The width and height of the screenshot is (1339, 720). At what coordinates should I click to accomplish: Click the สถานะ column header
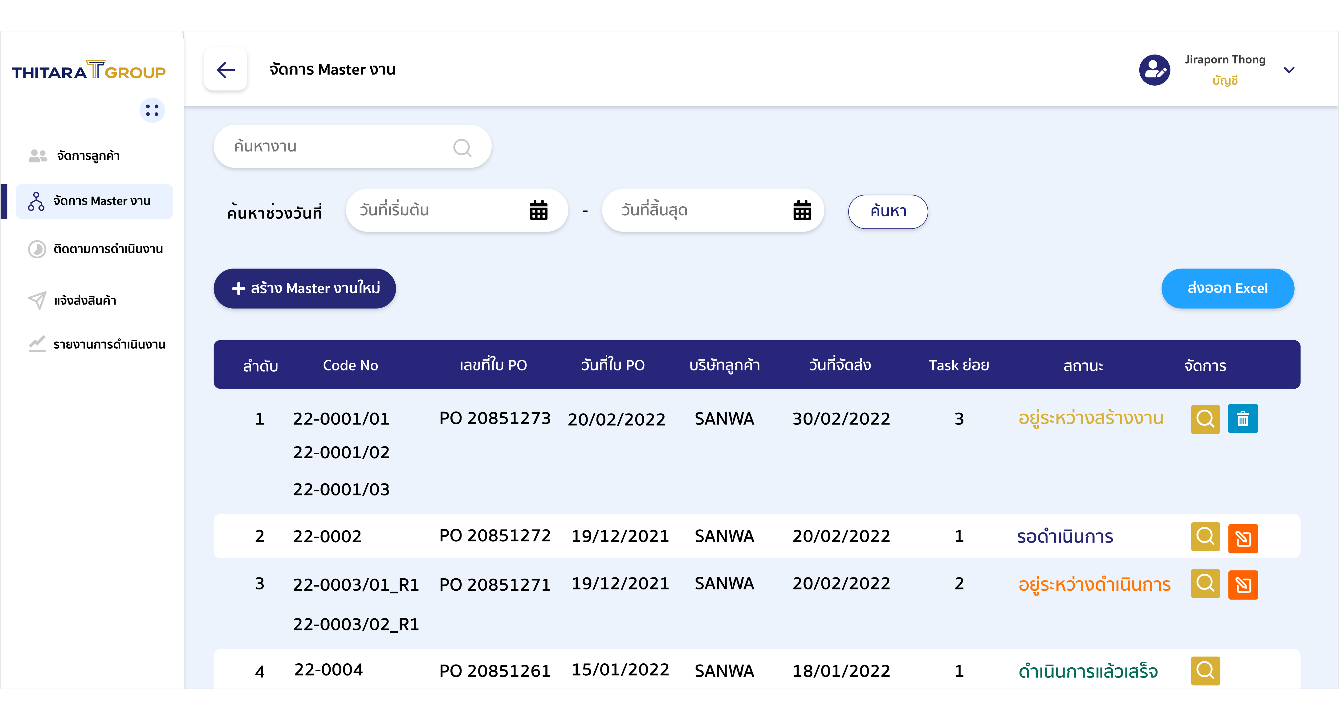click(1083, 366)
